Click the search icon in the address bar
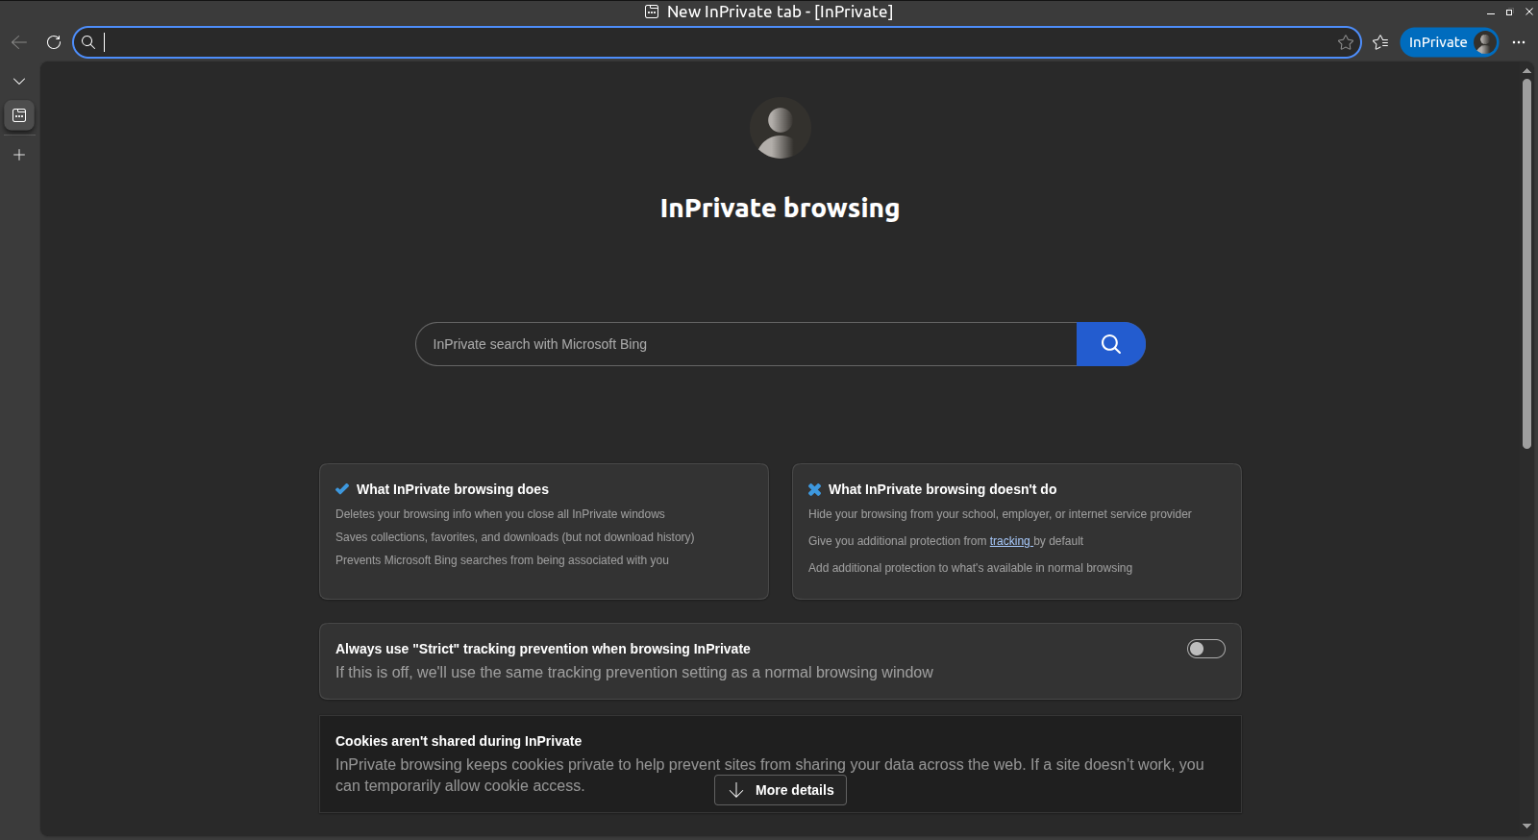 click(x=88, y=42)
